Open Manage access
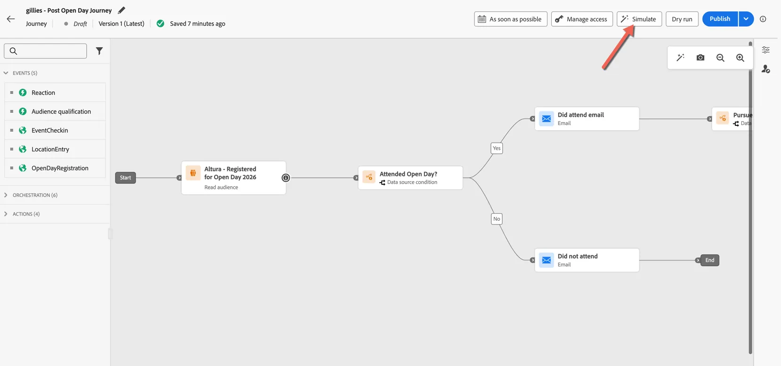The width and height of the screenshot is (781, 366). click(x=582, y=19)
